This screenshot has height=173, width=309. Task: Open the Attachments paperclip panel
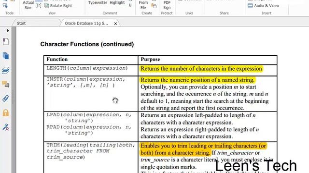click(x=6, y=98)
